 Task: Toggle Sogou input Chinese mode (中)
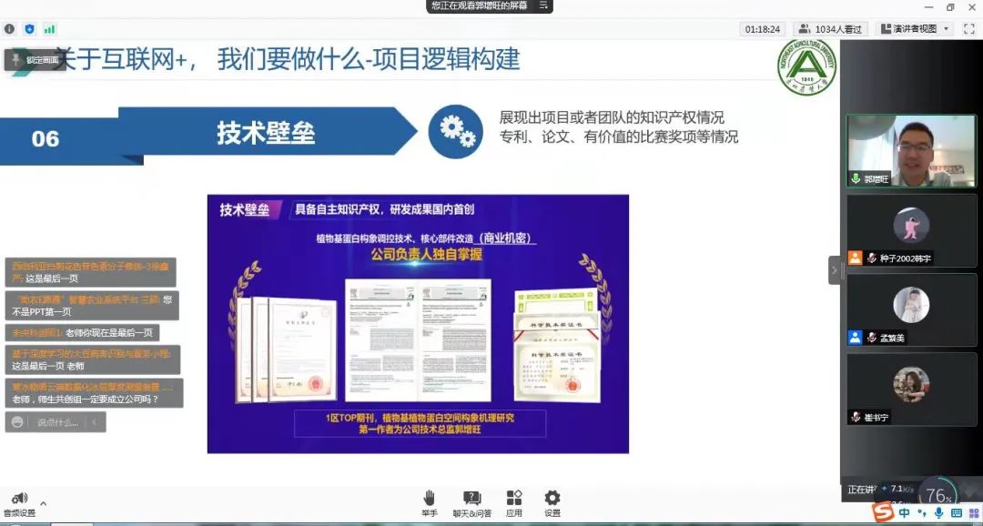[x=903, y=514]
